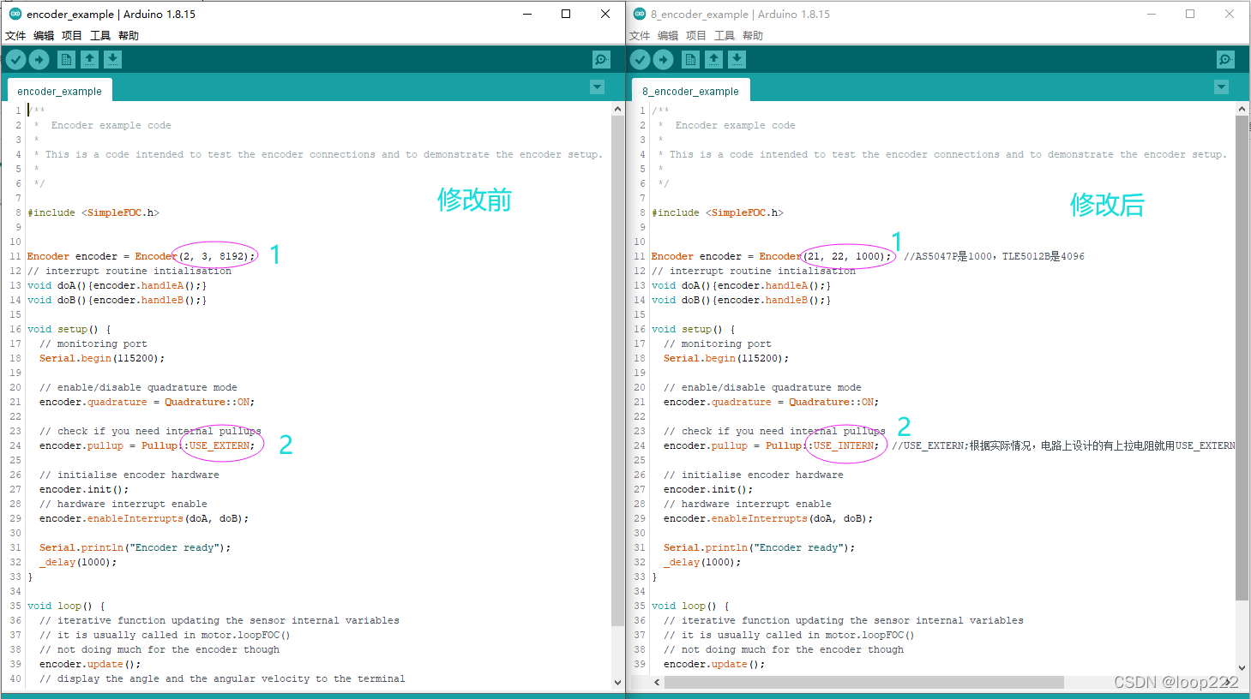Image resolution: width=1251 pixels, height=699 pixels.
Task: Click scroll down arrow in right editor
Action: tap(1242, 668)
